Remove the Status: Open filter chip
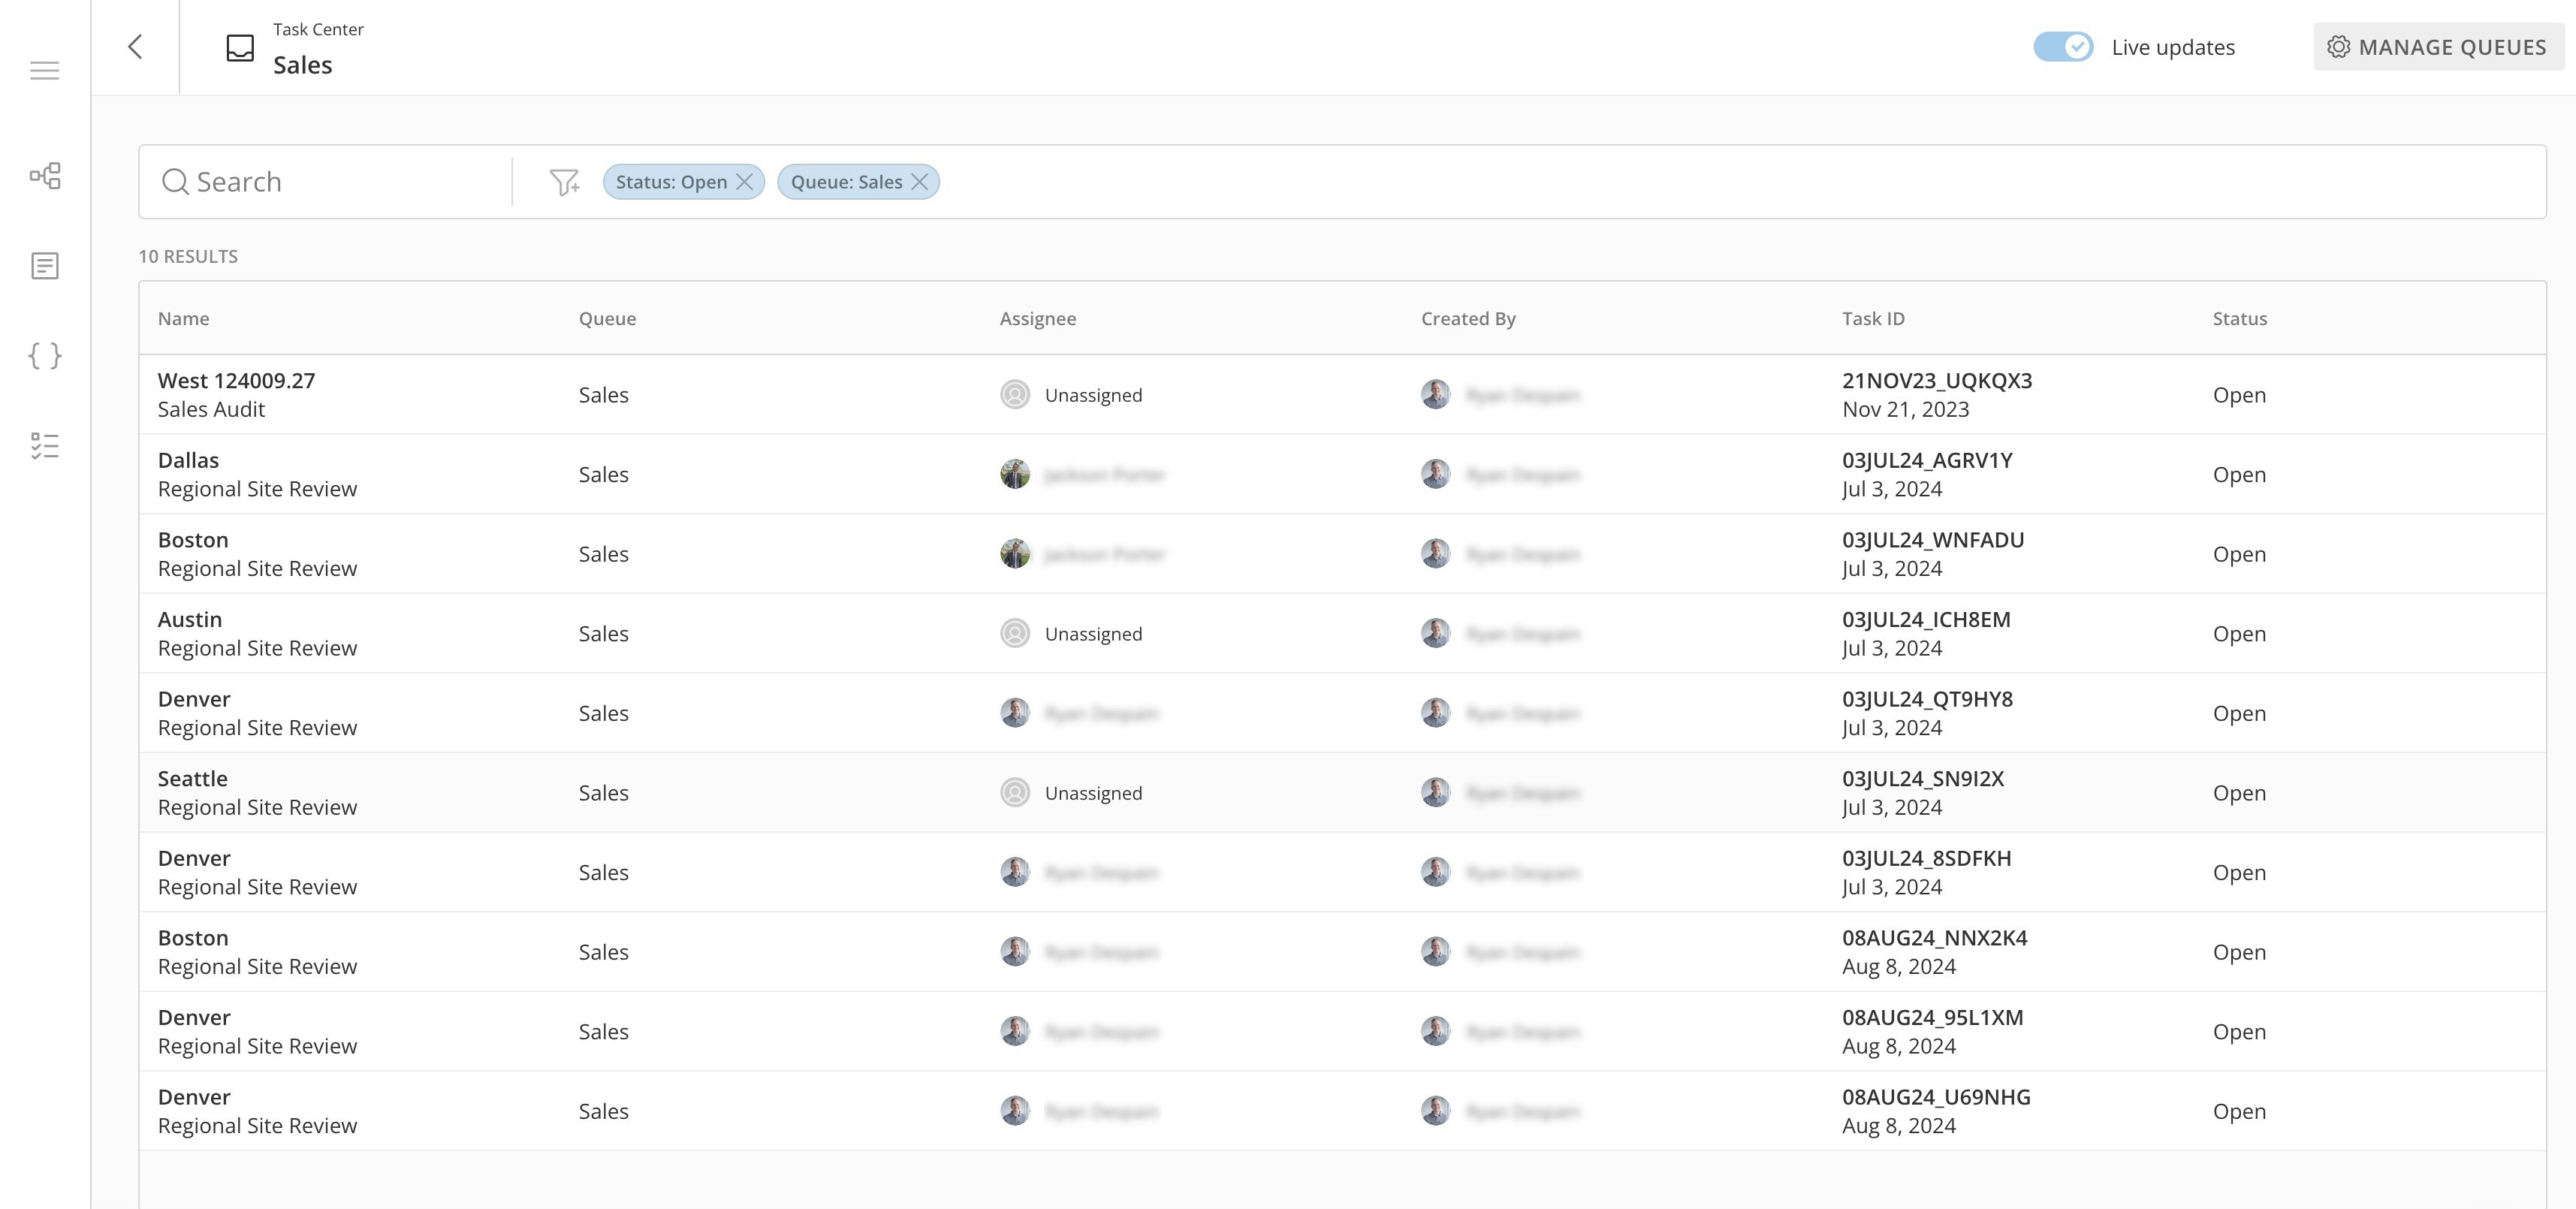The width and height of the screenshot is (2576, 1209). [x=745, y=182]
